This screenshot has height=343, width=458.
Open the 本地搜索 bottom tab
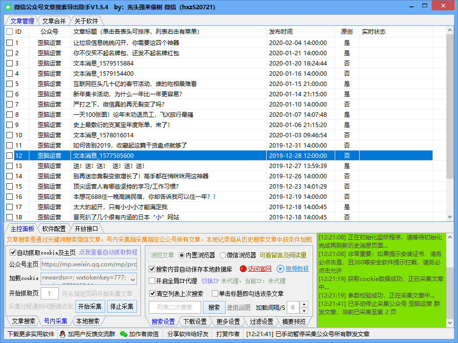[x=88, y=321]
